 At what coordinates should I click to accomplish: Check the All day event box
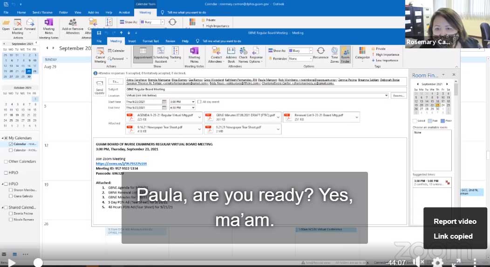199,102
